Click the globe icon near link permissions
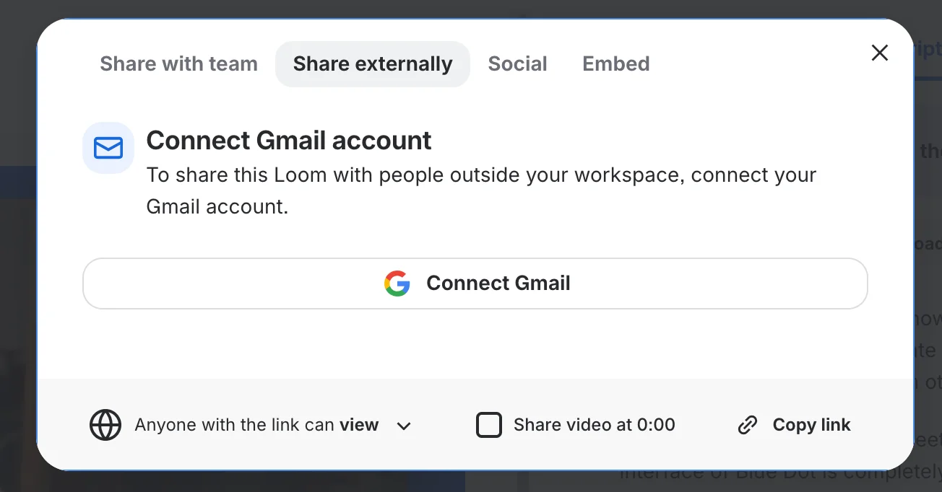942x492 pixels. coord(105,425)
